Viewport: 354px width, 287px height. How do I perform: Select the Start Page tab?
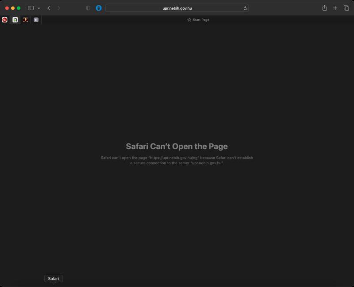click(x=198, y=20)
